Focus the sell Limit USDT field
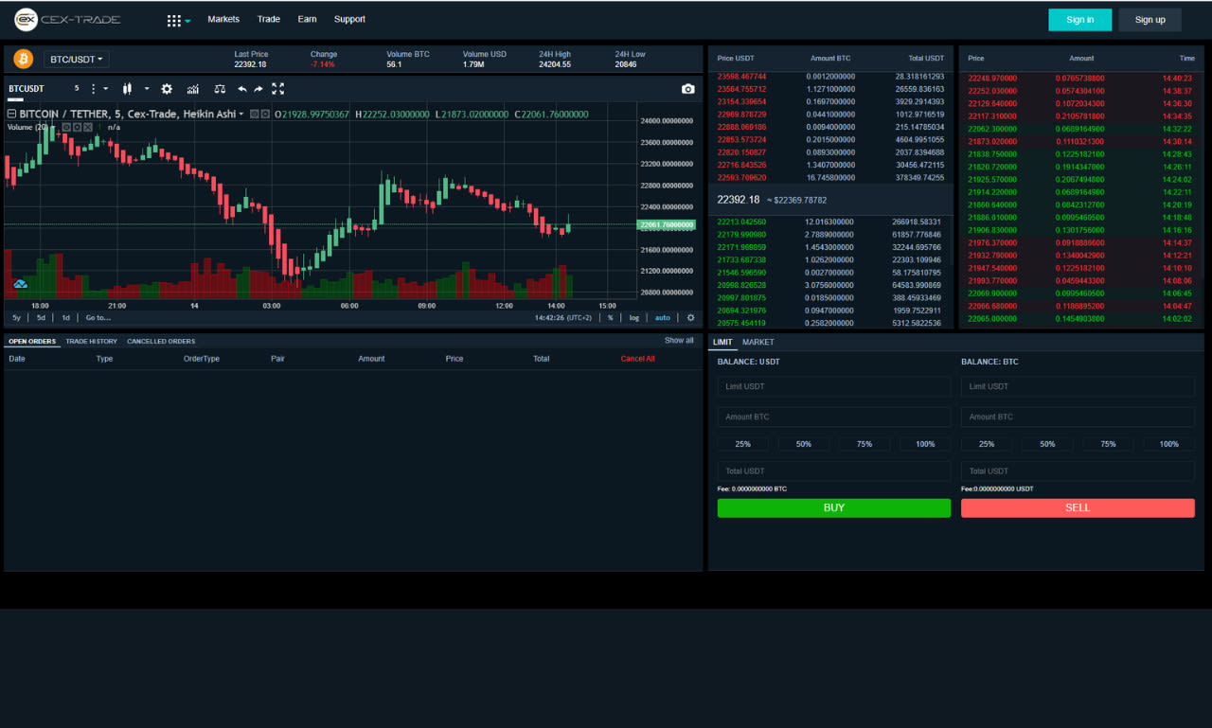This screenshot has height=728, width=1212. 1078,386
